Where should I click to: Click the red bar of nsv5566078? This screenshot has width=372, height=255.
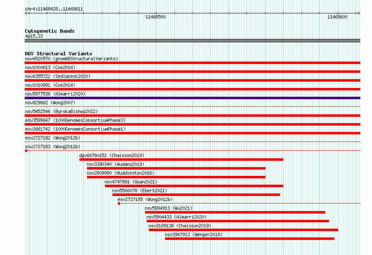(196, 195)
